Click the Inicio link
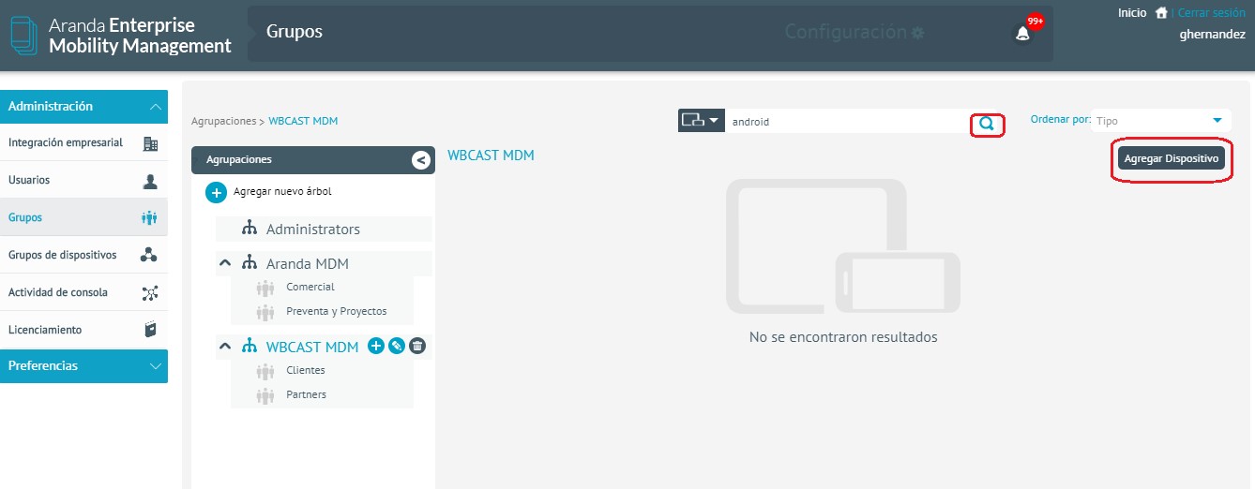1255x489 pixels. click(1132, 13)
